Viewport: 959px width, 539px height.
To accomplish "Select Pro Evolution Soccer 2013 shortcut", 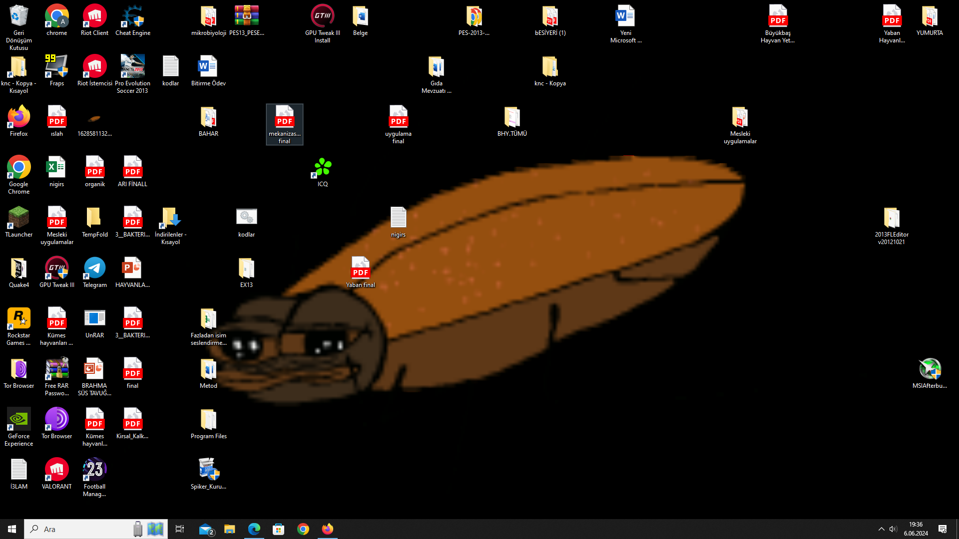I will coord(132,74).
